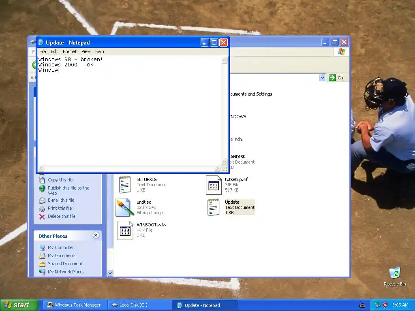The image size is (415, 311).
Task: Switch to Windows Task Manager taskbar button
Action: [x=75, y=305]
